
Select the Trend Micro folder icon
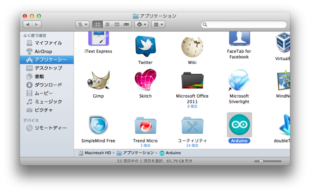146,125
